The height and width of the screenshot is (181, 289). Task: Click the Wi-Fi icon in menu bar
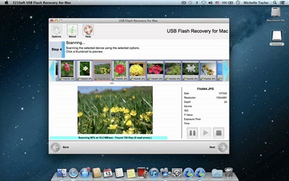pyautogui.click(x=203, y=3)
